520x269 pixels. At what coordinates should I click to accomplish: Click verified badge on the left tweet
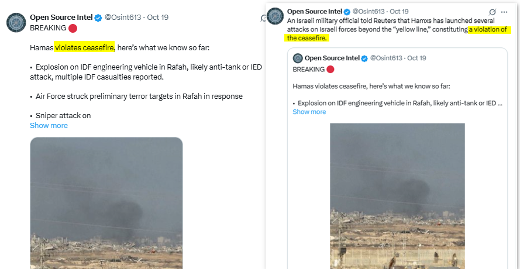98,18
